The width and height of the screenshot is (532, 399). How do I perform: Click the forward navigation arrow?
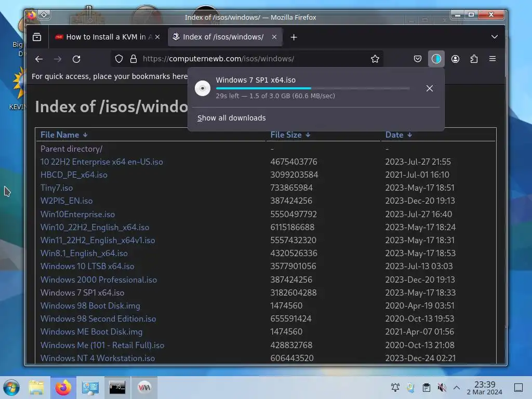[58, 59]
